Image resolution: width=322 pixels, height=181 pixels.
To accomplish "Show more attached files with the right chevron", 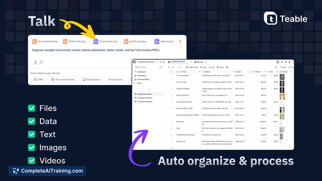I will tap(180, 41).
